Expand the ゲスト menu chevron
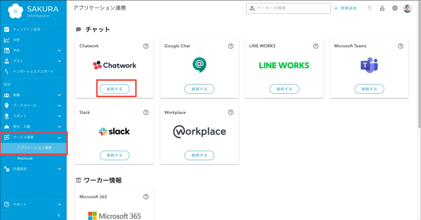The width and height of the screenshot is (421, 220). [x=60, y=61]
